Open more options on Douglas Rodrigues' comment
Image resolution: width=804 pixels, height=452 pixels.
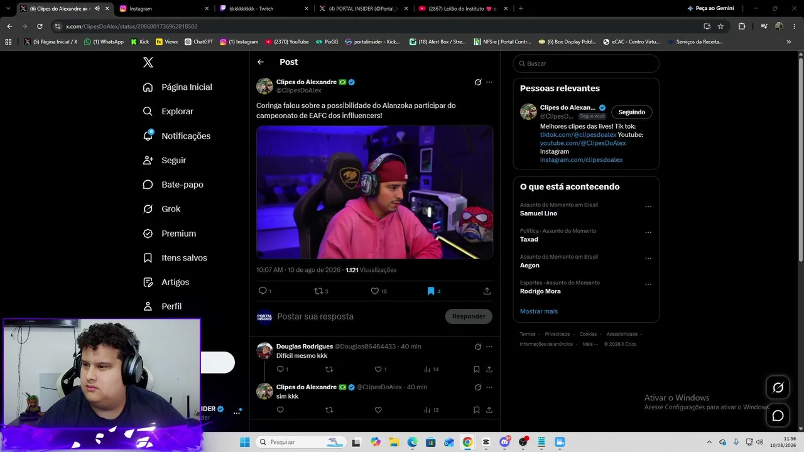(489, 347)
